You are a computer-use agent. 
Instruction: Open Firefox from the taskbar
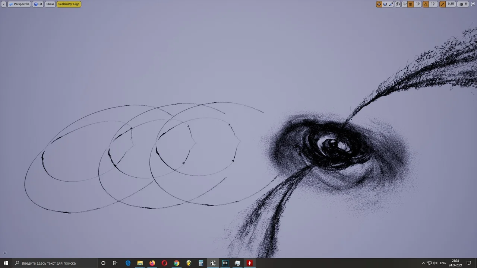click(152, 263)
